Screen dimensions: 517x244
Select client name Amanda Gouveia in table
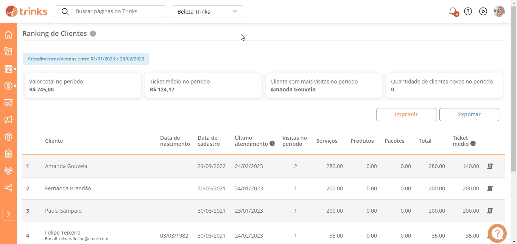(66, 166)
